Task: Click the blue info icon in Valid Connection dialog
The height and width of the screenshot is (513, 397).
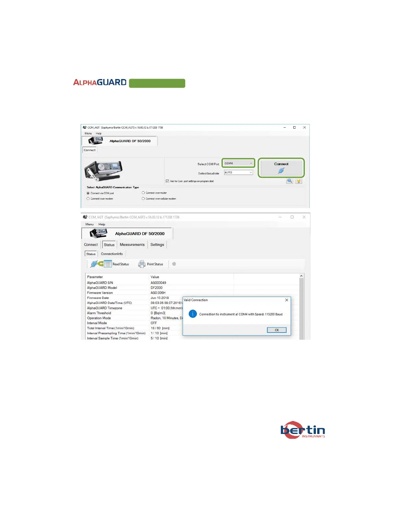Action: (x=193, y=314)
